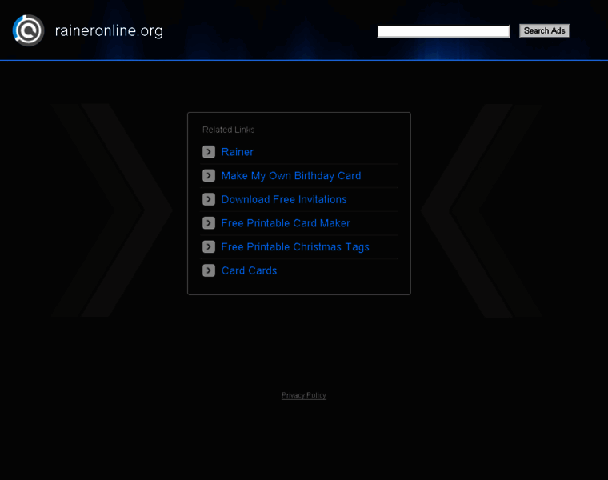Follow the Download Free Invitations link
This screenshot has width=608, height=480.
point(284,200)
